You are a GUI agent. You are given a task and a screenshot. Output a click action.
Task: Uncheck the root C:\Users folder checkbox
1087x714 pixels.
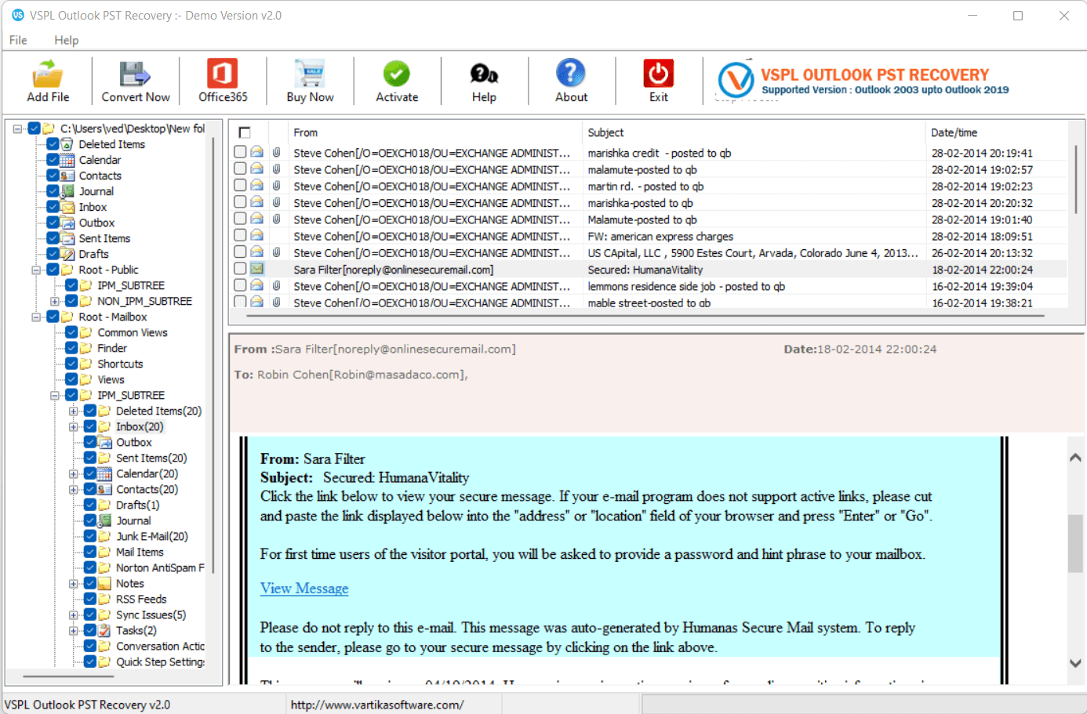click(x=34, y=129)
